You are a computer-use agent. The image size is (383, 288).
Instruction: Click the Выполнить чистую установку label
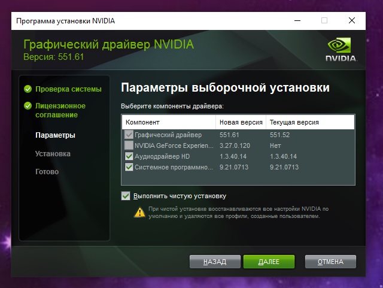tap(180, 196)
